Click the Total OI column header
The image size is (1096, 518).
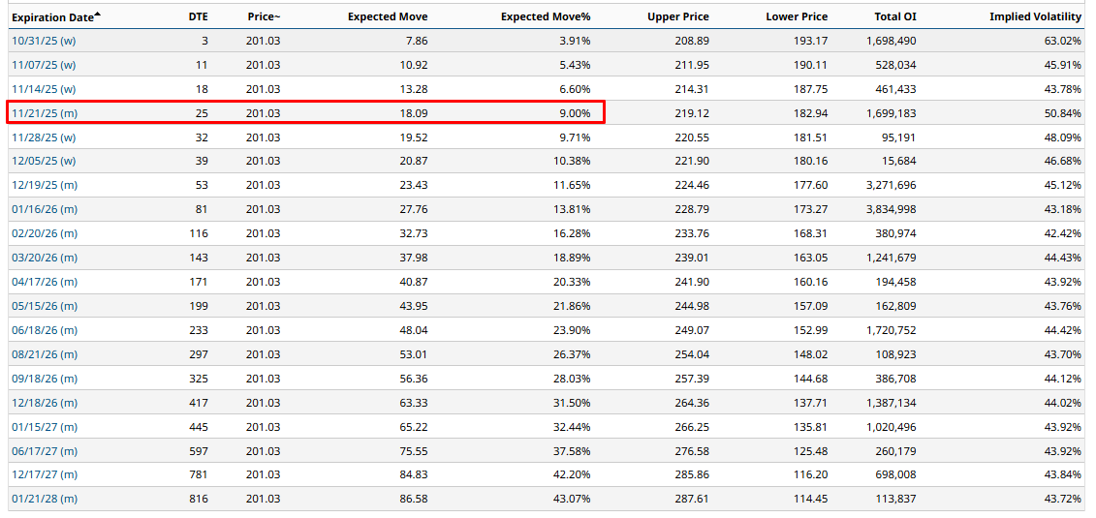tap(894, 17)
